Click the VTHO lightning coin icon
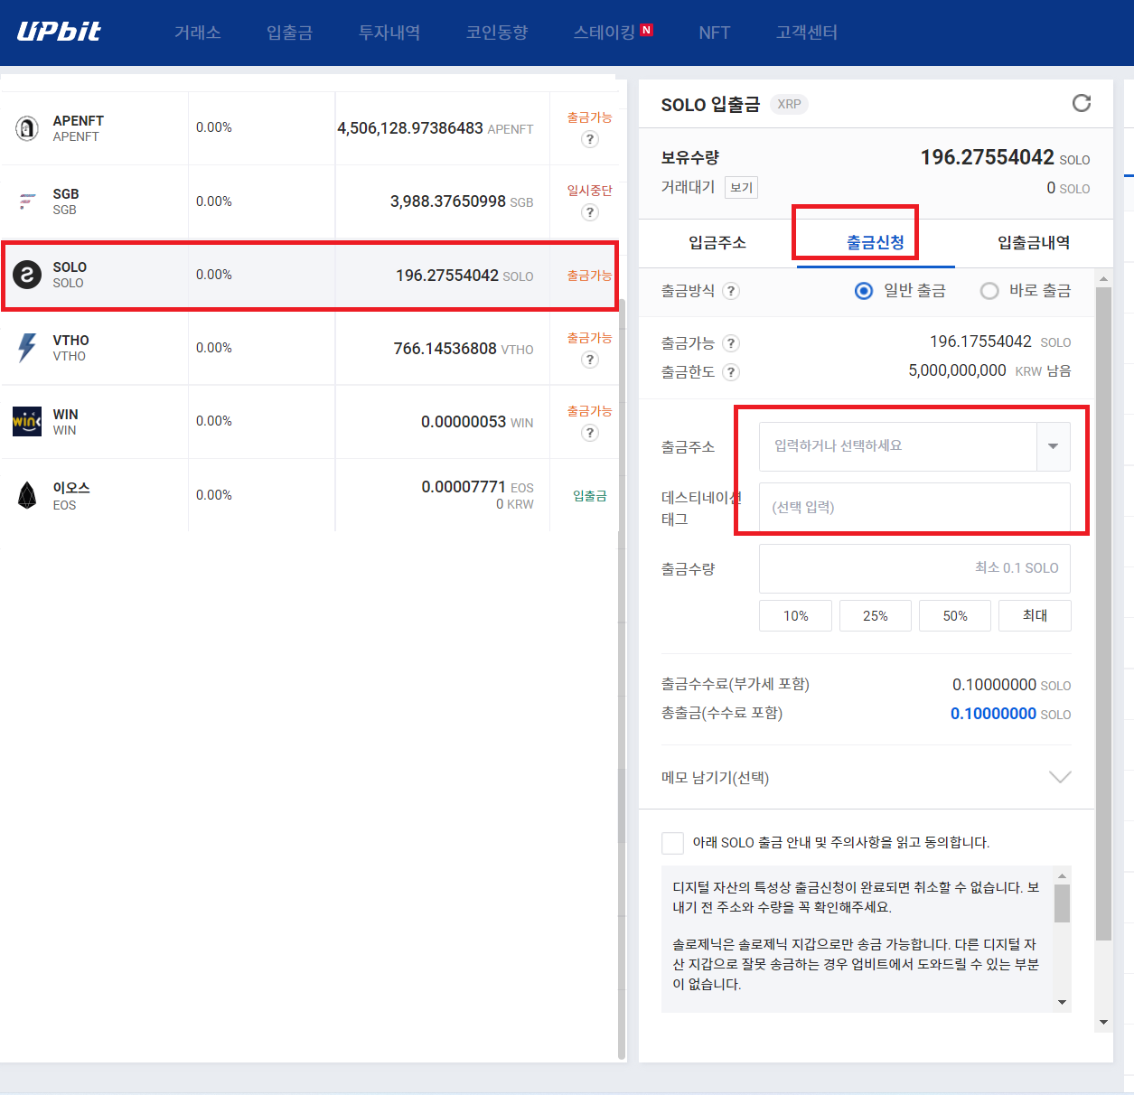This screenshot has width=1134, height=1095. tap(27, 348)
